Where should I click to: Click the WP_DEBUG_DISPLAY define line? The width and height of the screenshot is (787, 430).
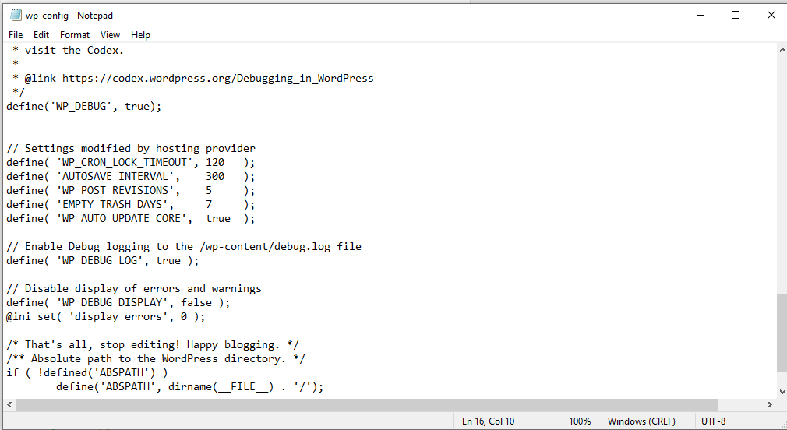118,303
